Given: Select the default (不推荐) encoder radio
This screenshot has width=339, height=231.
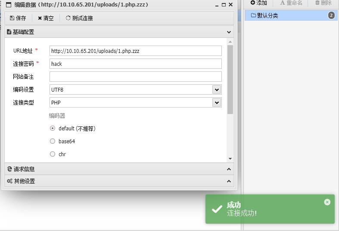Looking at the screenshot, I should [x=53, y=128].
